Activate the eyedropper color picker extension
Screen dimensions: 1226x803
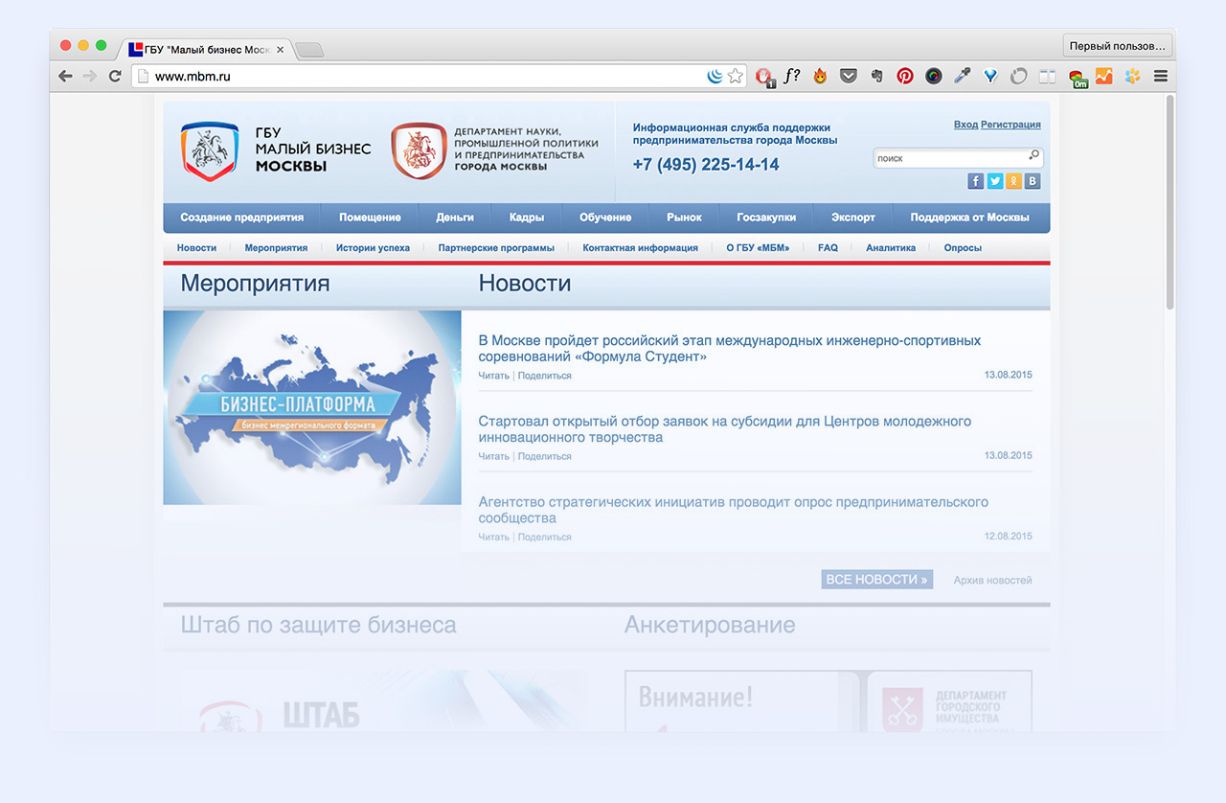962,76
